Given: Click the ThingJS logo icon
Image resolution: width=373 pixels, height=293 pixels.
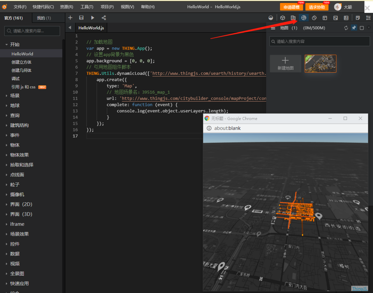Looking at the screenshot, I should [x=4, y=7].
